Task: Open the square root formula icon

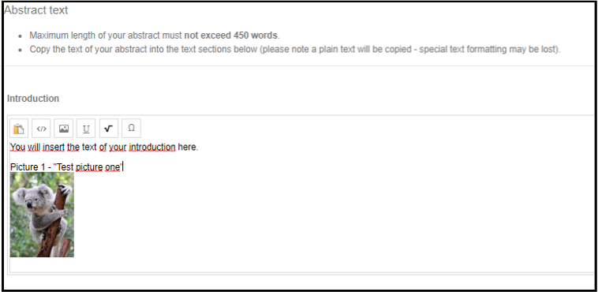Action: coord(109,129)
